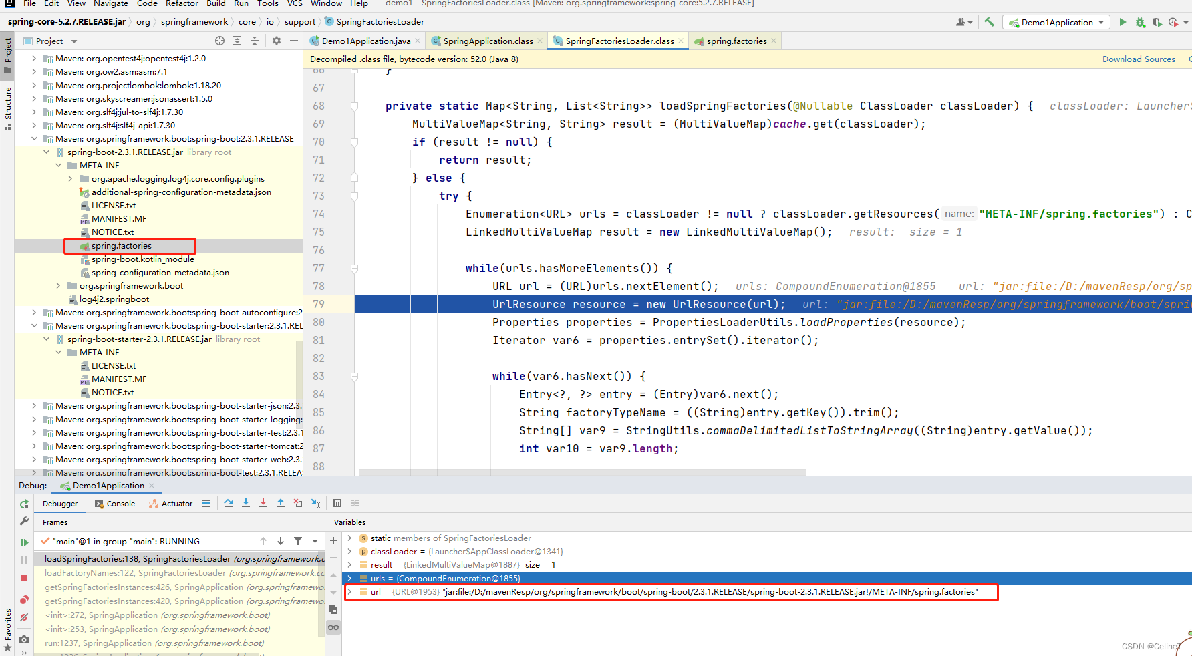Collapse the META-INF folder under spring-boot jar
The height and width of the screenshot is (656, 1192).
point(58,165)
